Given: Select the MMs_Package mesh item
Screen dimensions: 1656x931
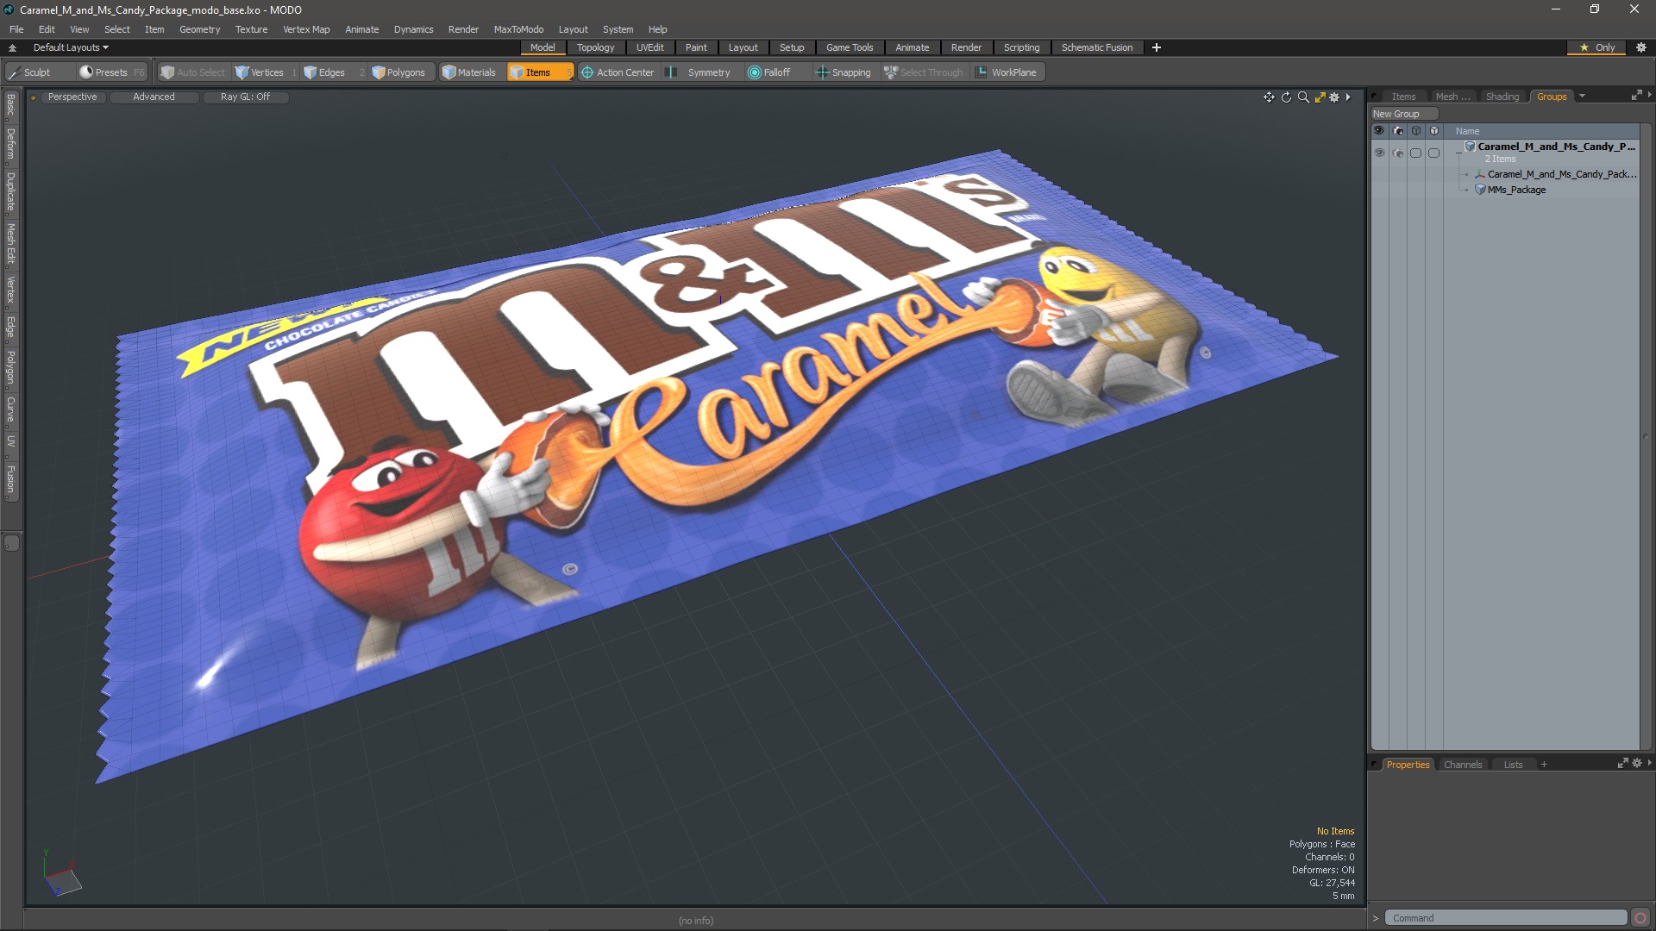Looking at the screenshot, I should [1516, 190].
